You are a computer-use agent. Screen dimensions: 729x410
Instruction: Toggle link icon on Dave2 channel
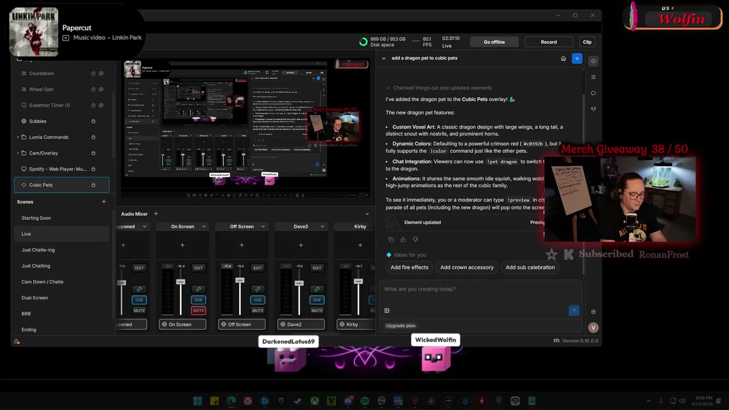pos(317,289)
